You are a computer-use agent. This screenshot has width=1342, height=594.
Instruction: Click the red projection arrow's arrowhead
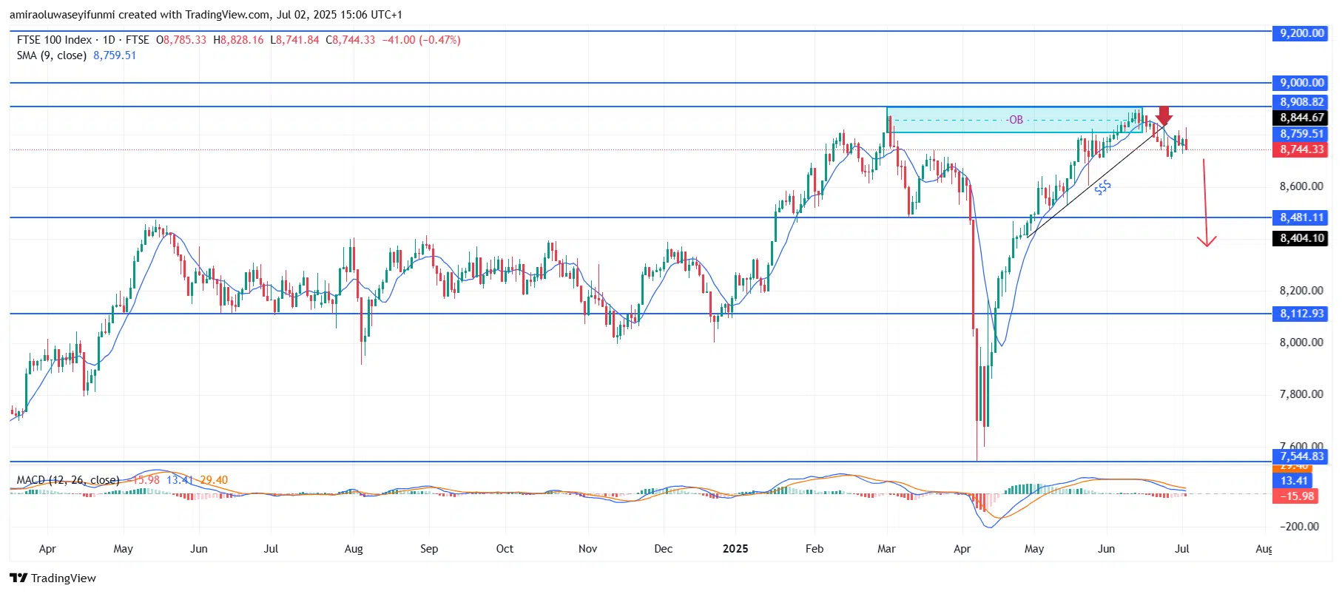[1207, 241]
